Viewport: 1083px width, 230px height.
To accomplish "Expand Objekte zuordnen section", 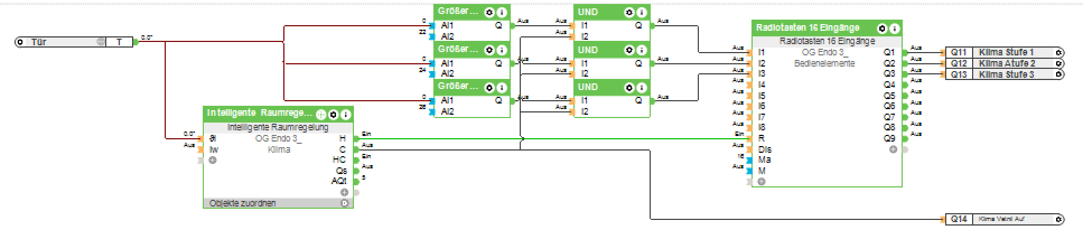I will (344, 203).
